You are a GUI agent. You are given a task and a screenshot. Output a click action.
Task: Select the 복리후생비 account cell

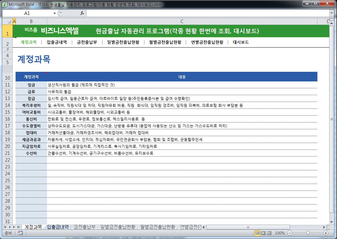coord(31,105)
